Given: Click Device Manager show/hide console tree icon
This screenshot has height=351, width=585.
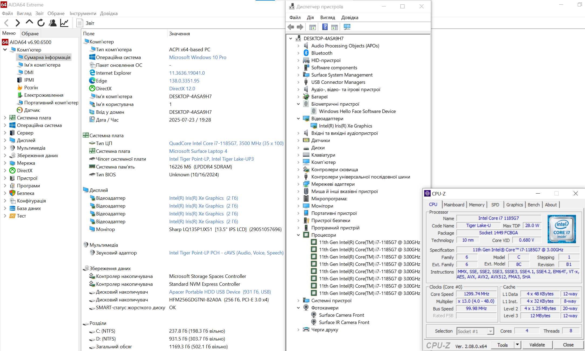Looking at the screenshot, I should pos(312,27).
